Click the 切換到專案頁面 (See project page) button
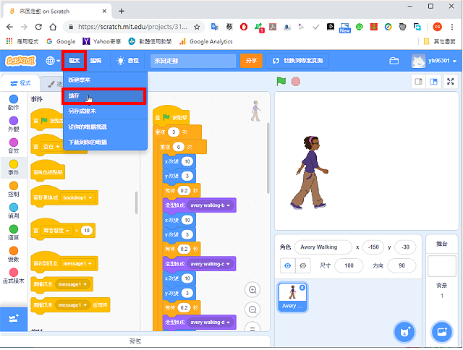The width and height of the screenshot is (463, 350). (x=297, y=61)
